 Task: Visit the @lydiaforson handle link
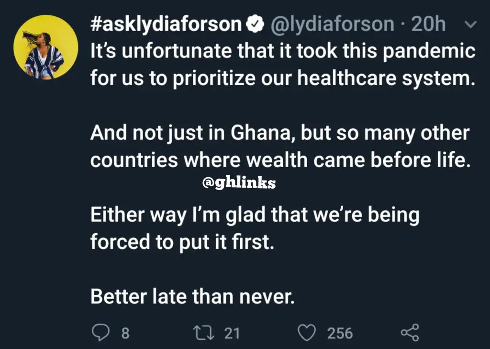pos(332,25)
